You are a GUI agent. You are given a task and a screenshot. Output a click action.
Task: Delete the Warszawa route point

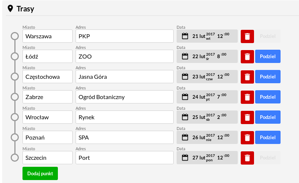247,36
